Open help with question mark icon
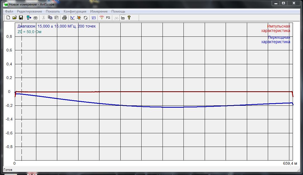 coord(129,18)
